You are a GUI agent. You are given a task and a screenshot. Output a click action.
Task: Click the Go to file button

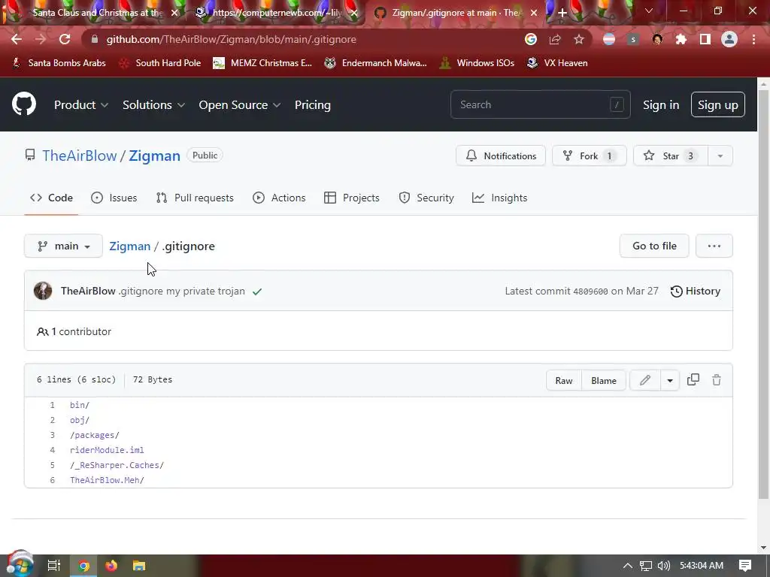(654, 246)
